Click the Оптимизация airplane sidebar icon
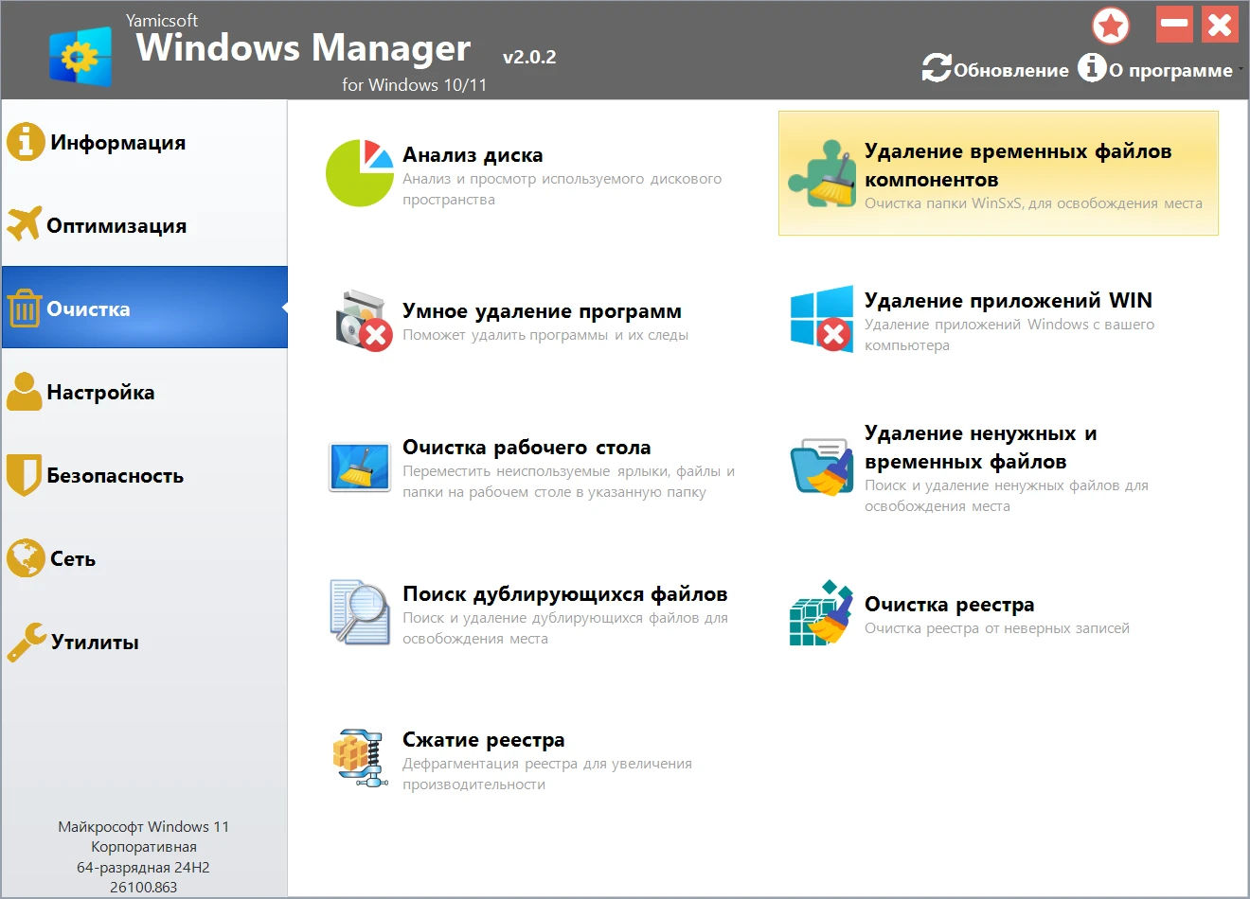Screen dimensions: 1250x899 click(24, 224)
